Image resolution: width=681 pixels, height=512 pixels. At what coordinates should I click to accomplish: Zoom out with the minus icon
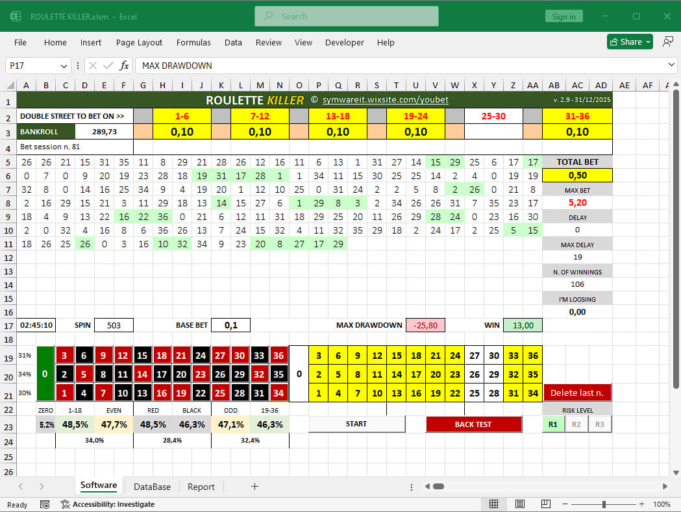(x=565, y=504)
